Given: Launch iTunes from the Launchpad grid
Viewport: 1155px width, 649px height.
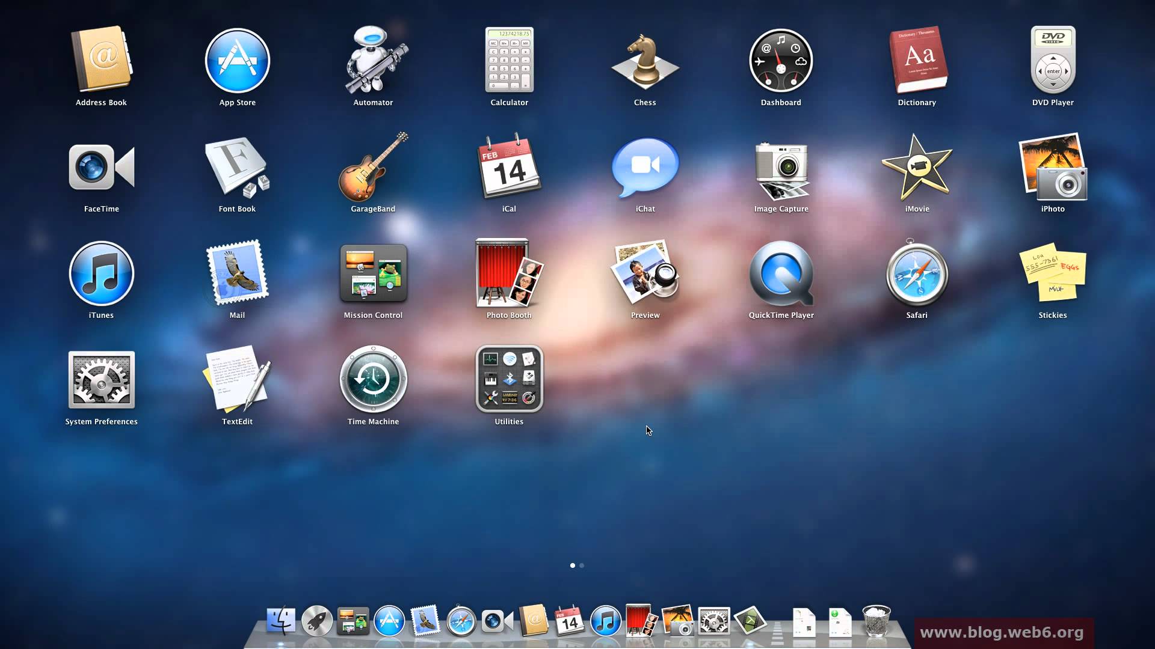Looking at the screenshot, I should coord(101,273).
